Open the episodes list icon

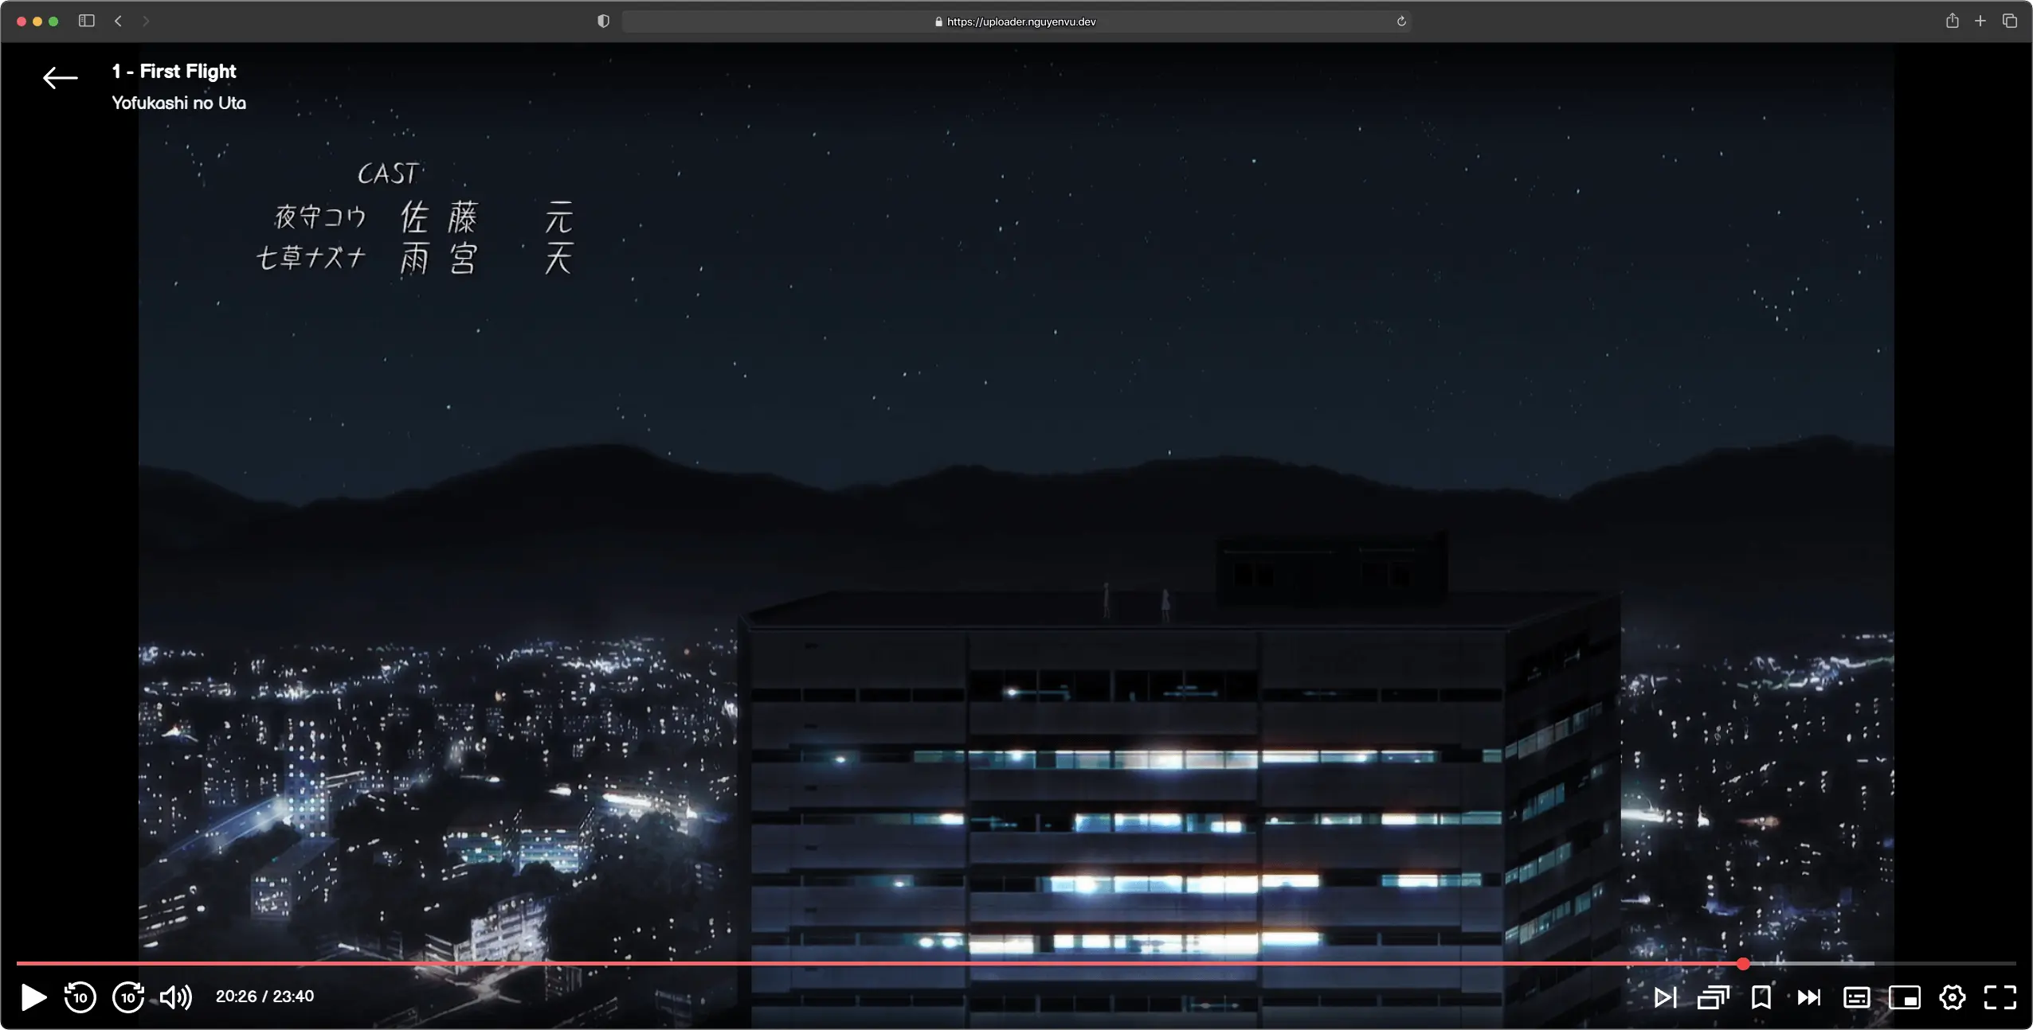(x=1713, y=997)
